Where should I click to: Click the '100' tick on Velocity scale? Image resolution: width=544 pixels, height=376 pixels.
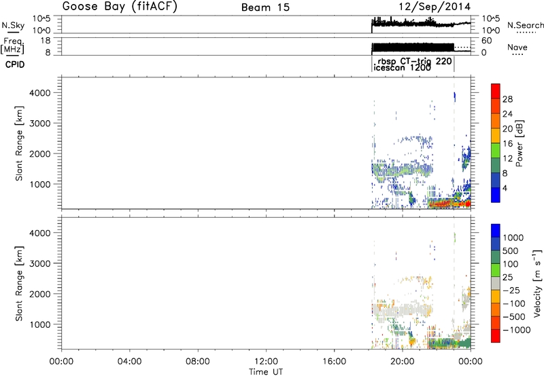[511, 264]
